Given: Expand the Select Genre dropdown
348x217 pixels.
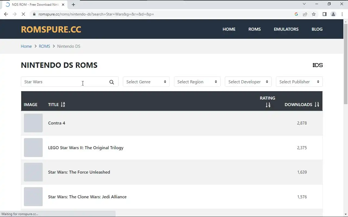Looking at the screenshot, I should pos(146,82).
